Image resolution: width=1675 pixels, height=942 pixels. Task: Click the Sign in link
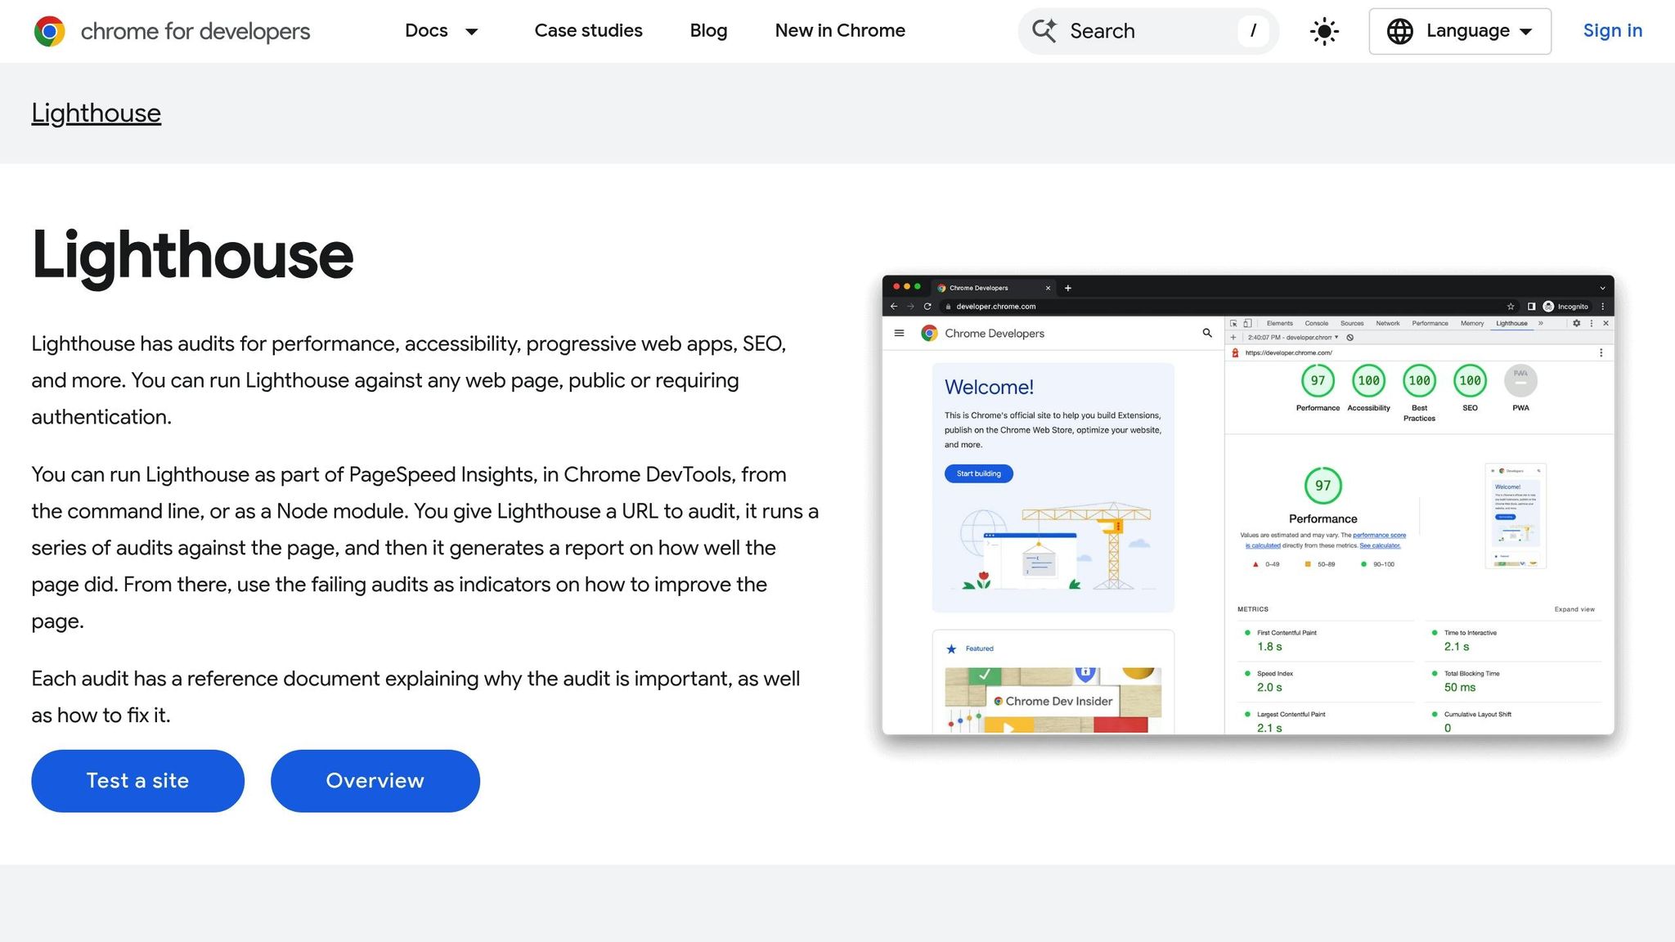pos(1612,31)
